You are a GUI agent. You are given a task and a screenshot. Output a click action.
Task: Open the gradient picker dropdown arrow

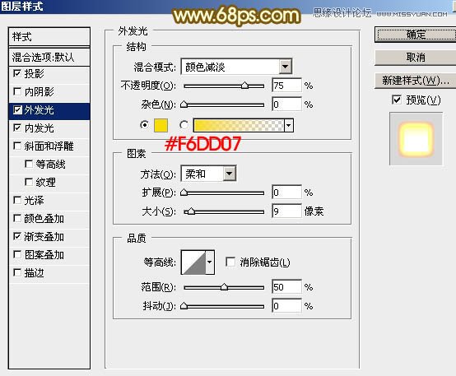[x=288, y=125]
